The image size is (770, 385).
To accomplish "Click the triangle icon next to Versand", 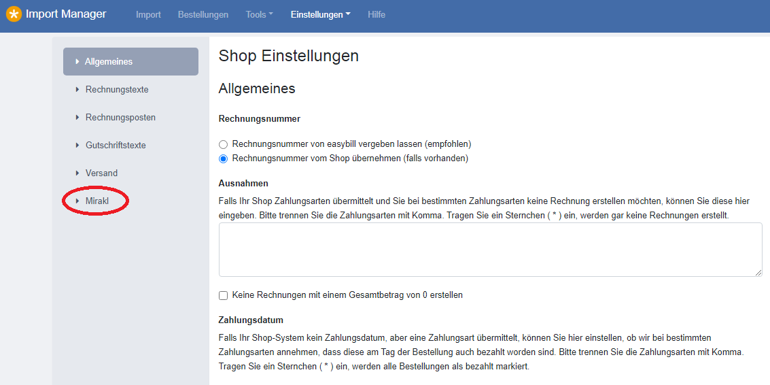I will coord(77,173).
